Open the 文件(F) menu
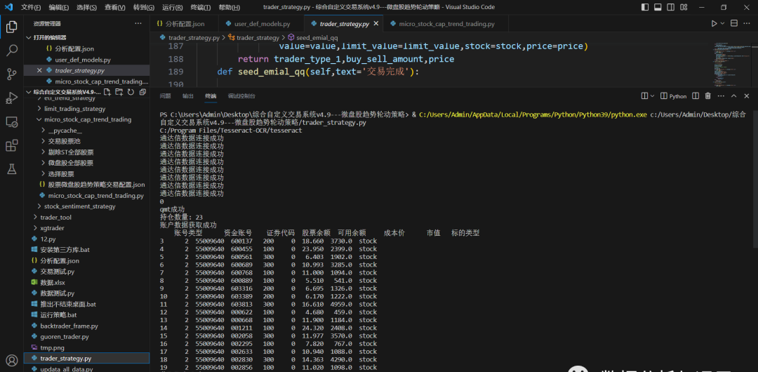758x372 pixels. click(30, 7)
